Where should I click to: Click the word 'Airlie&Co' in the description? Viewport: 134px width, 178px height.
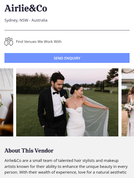pyautogui.click(x=13, y=161)
